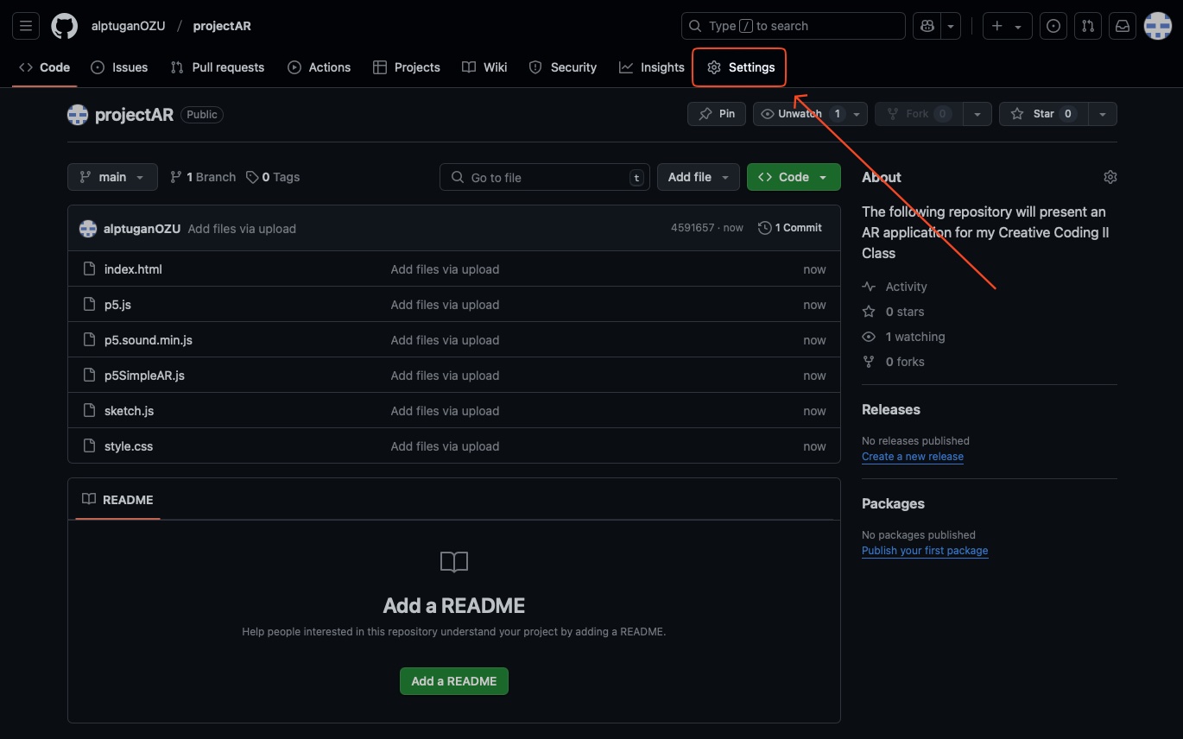1183x739 pixels.
Task: Open the Unwatch notifications dropdown
Action: point(857,114)
